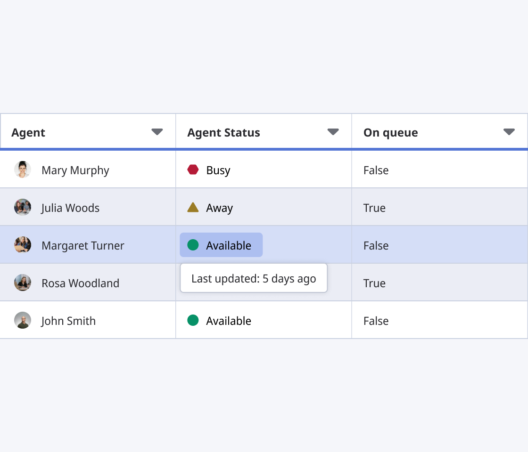
Task: Click Rosa Woodland's On queue True value
Action: [374, 283]
